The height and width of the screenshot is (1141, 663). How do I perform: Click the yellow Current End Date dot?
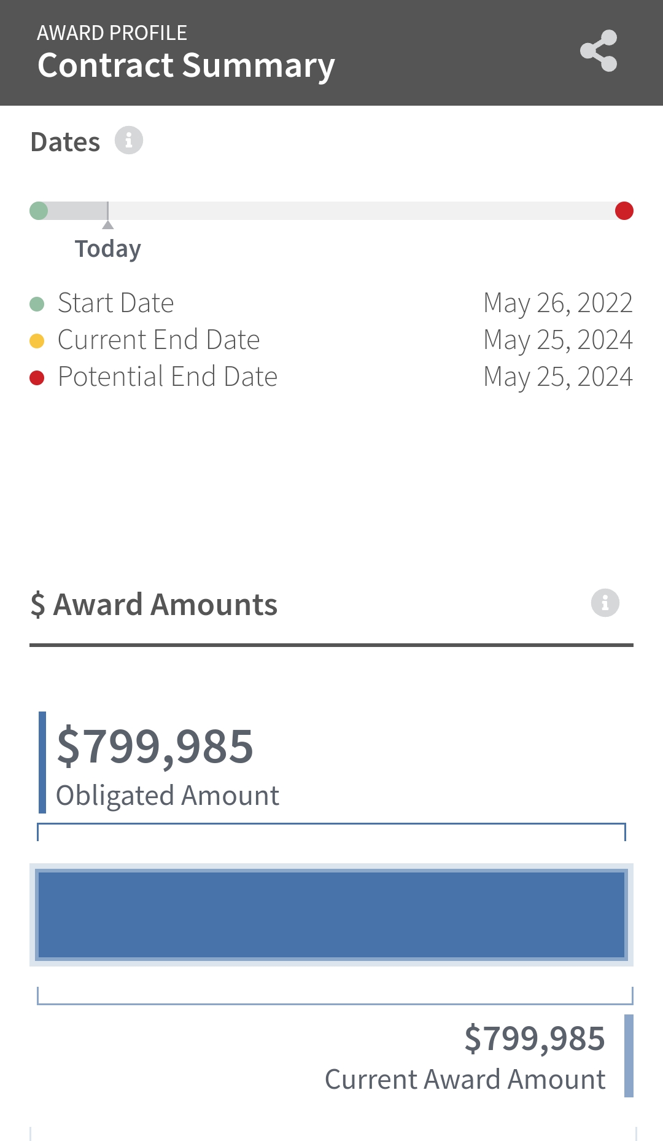click(x=37, y=341)
